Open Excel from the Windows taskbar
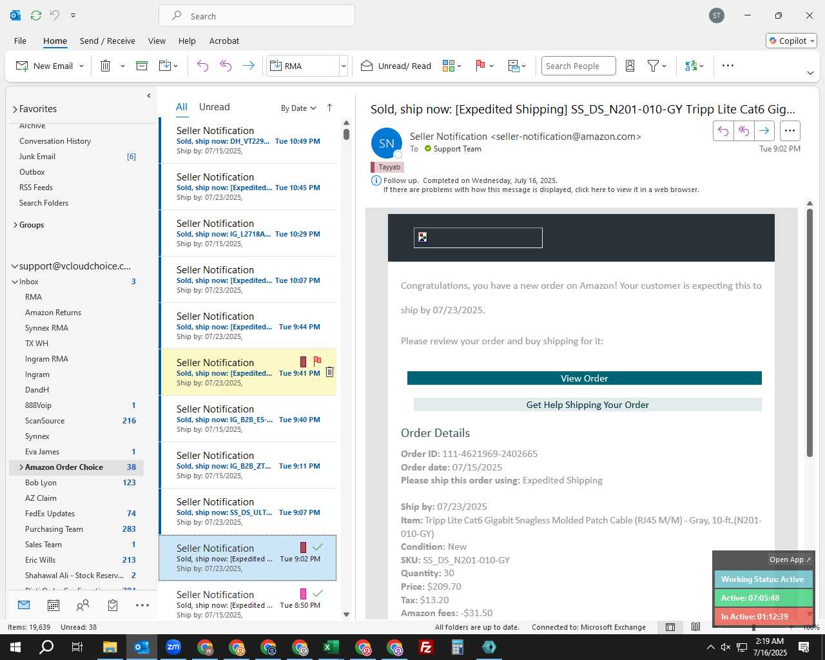This screenshot has height=660, width=825. pyautogui.click(x=331, y=647)
